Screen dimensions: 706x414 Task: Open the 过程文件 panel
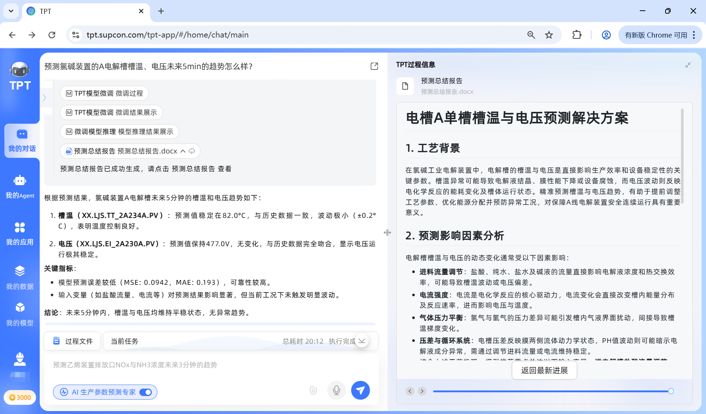click(72, 341)
